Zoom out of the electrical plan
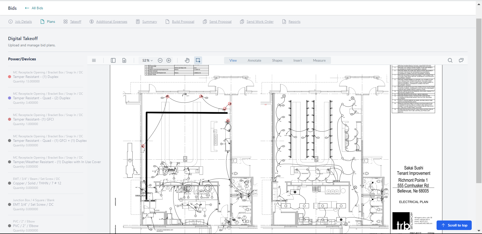The image size is (482, 234). 160,60
